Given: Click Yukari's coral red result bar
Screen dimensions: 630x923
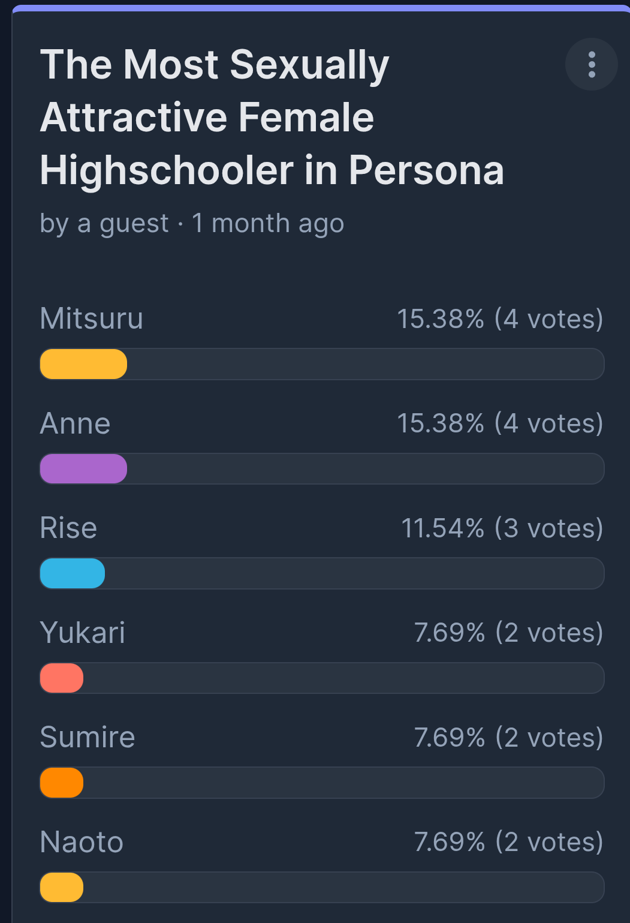Looking at the screenshot, I should [62, 678].
